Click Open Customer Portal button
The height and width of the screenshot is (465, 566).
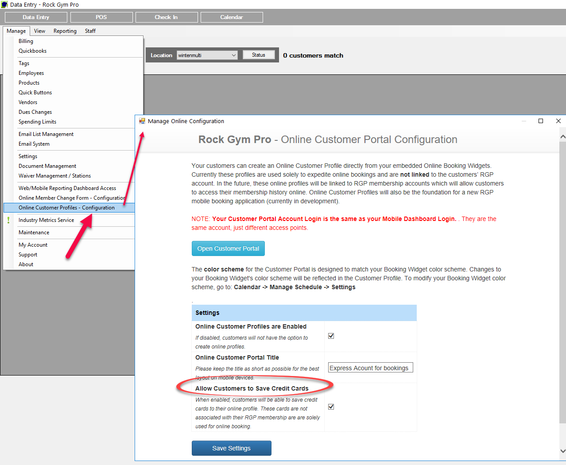pos(228,248)
